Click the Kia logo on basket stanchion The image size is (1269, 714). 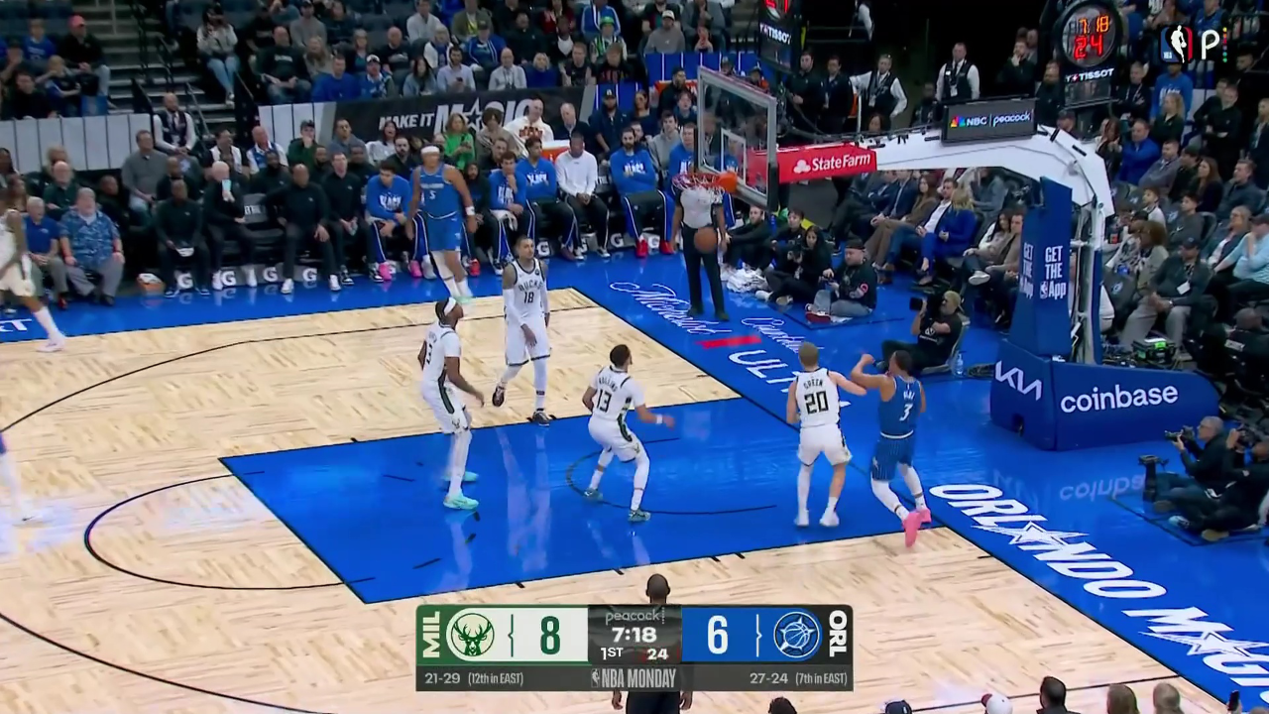click(1018, 381)
